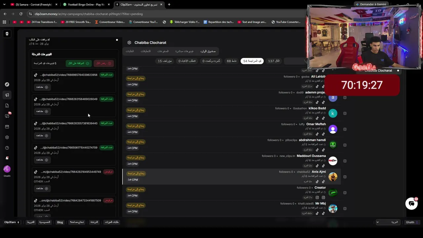Go back using the browser back arrow
The height and width of the screenshot is (238, 423).
[x=5, y=14]
